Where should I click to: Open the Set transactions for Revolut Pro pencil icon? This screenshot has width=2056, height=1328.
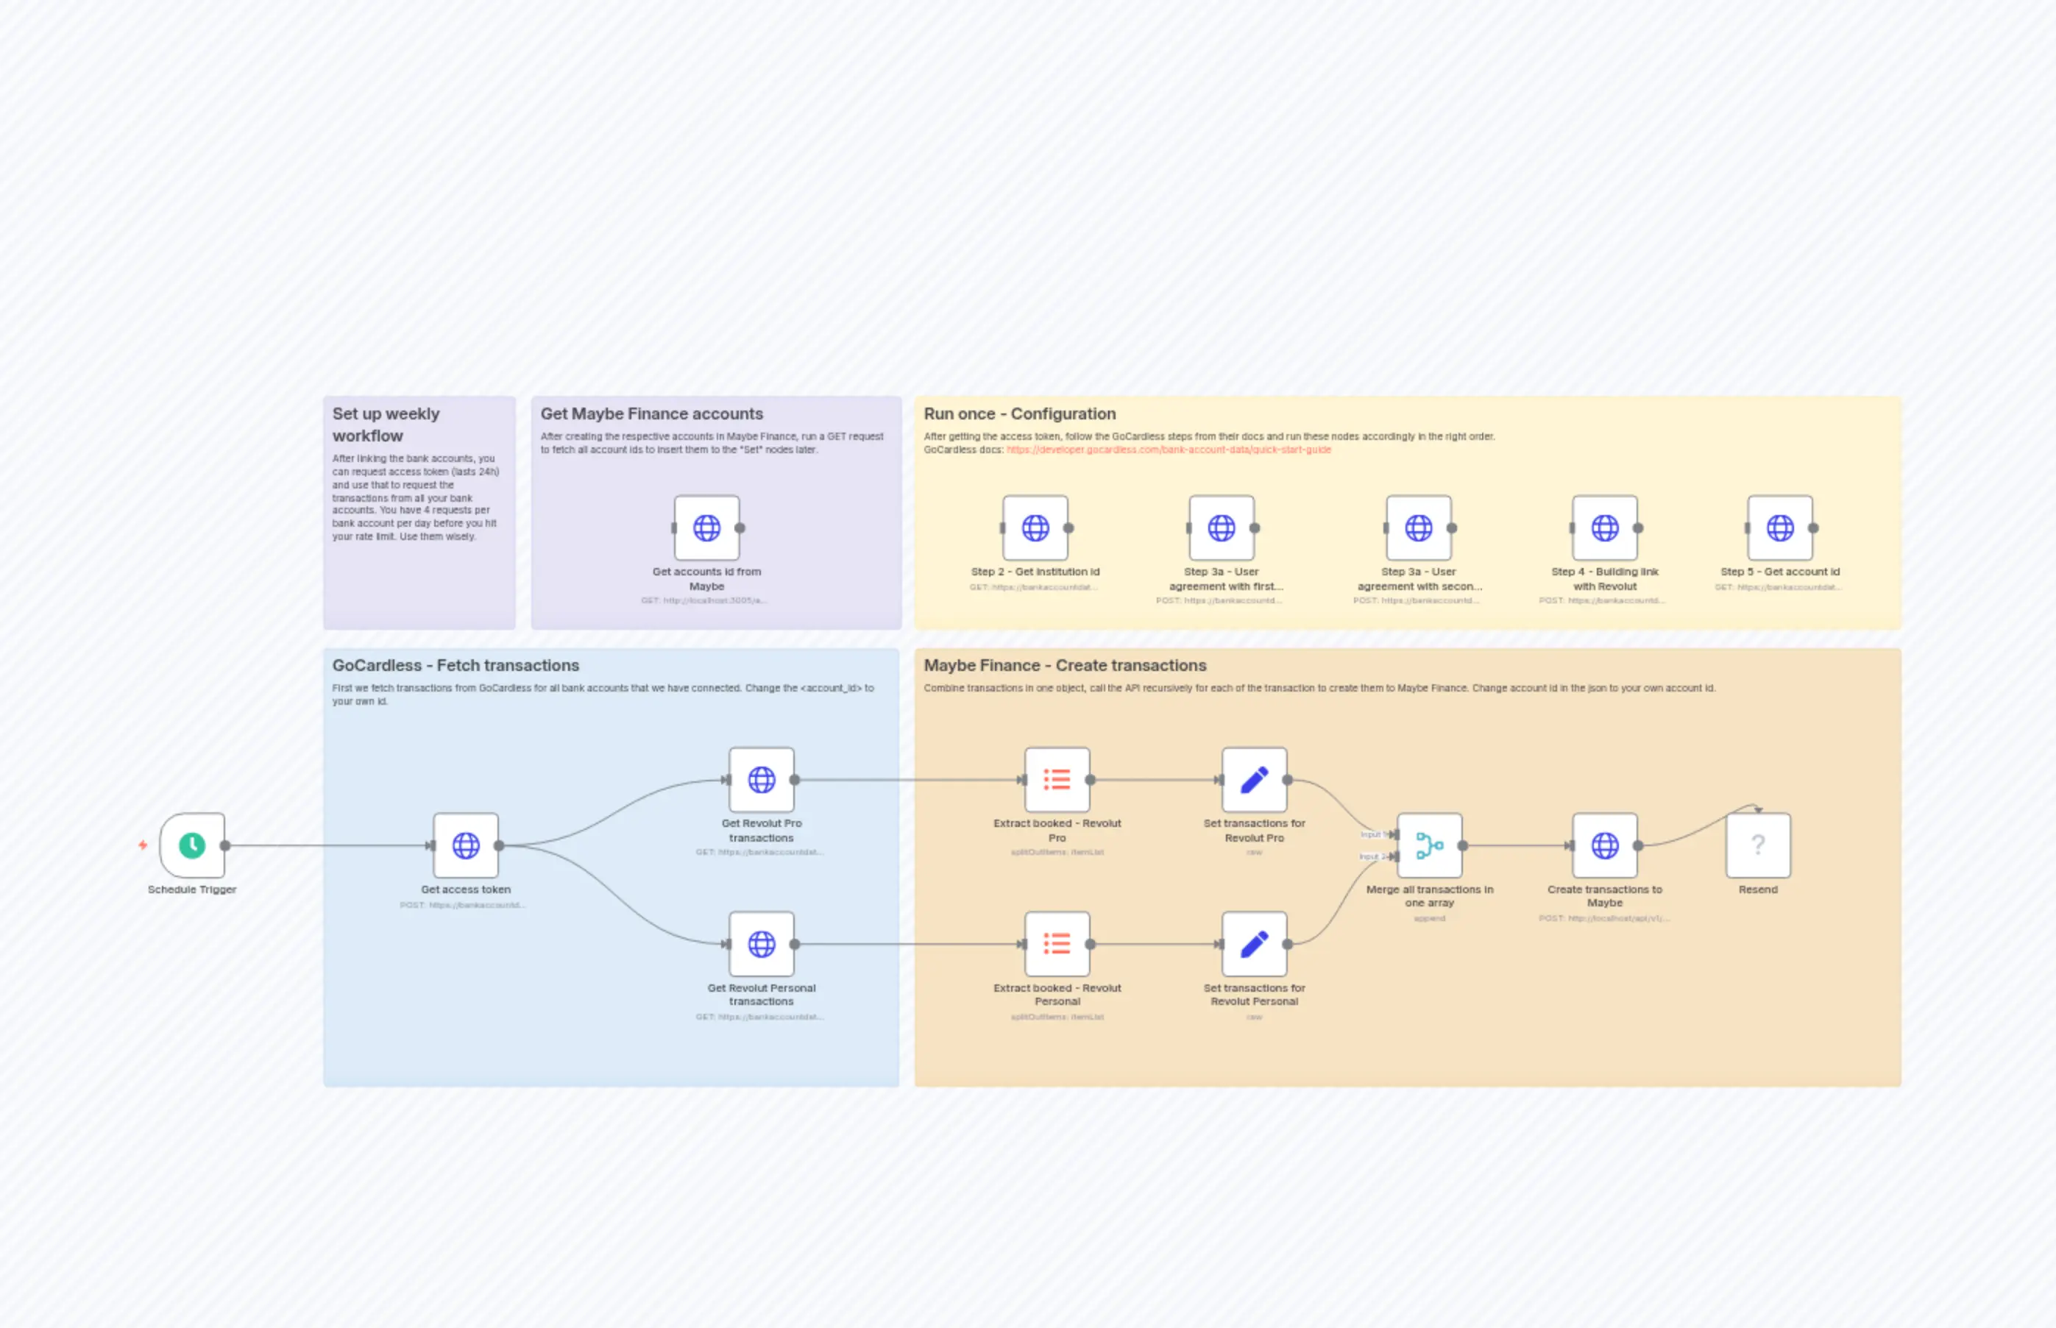(1254, 778)
